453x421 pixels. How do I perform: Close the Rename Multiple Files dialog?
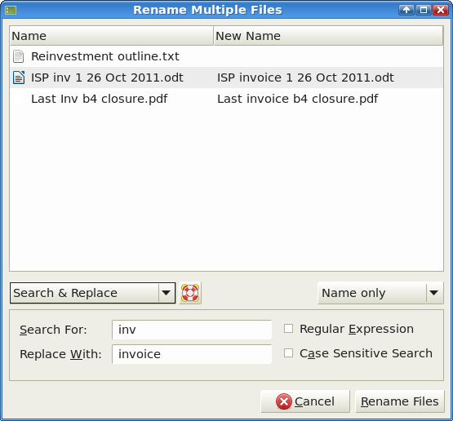[x=441, y=10]
